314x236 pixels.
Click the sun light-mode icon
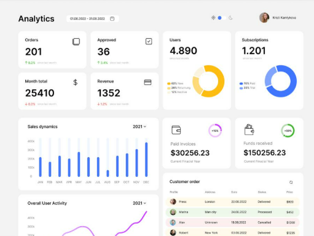pos(213,18)
